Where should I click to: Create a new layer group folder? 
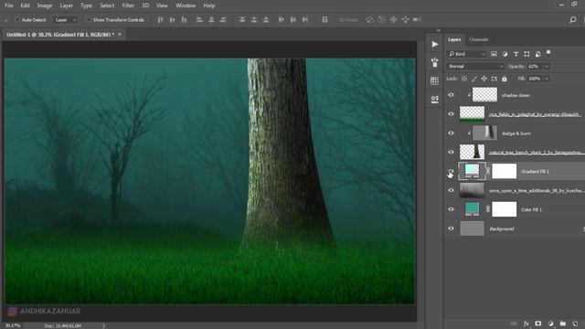pyautogui.click(x=563, y=324)
